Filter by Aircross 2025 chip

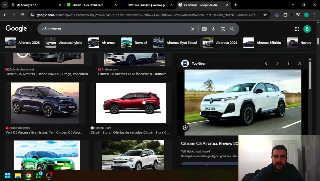tap(24, 43)
